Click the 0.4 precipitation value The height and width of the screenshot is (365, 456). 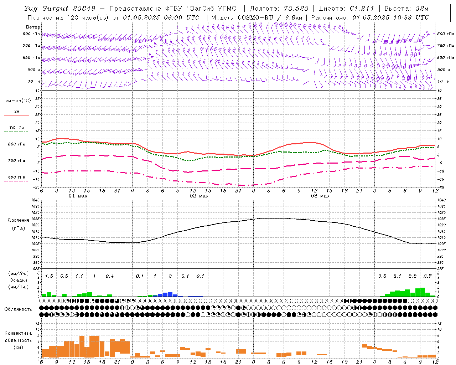click(109, 276)
